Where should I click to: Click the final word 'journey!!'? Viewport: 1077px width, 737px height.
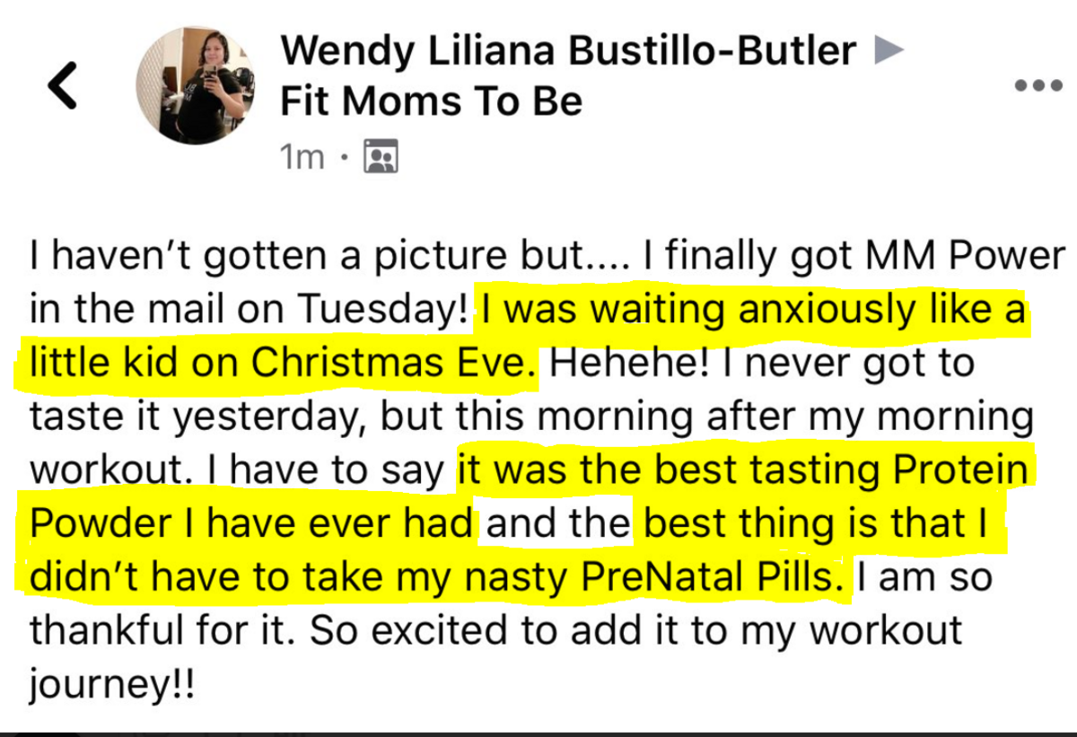tap(111, 685)
